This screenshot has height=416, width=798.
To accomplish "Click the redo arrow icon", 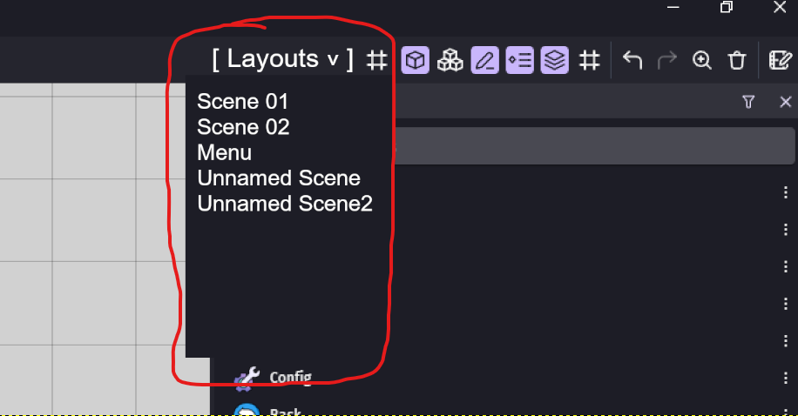I will point(666,60).
